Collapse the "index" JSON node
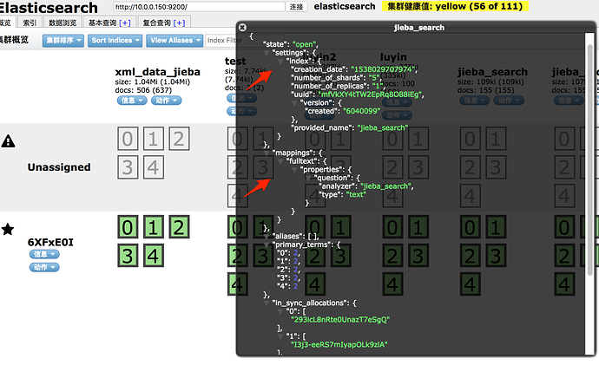Viewport: 599px width, 365px height. 280,62
